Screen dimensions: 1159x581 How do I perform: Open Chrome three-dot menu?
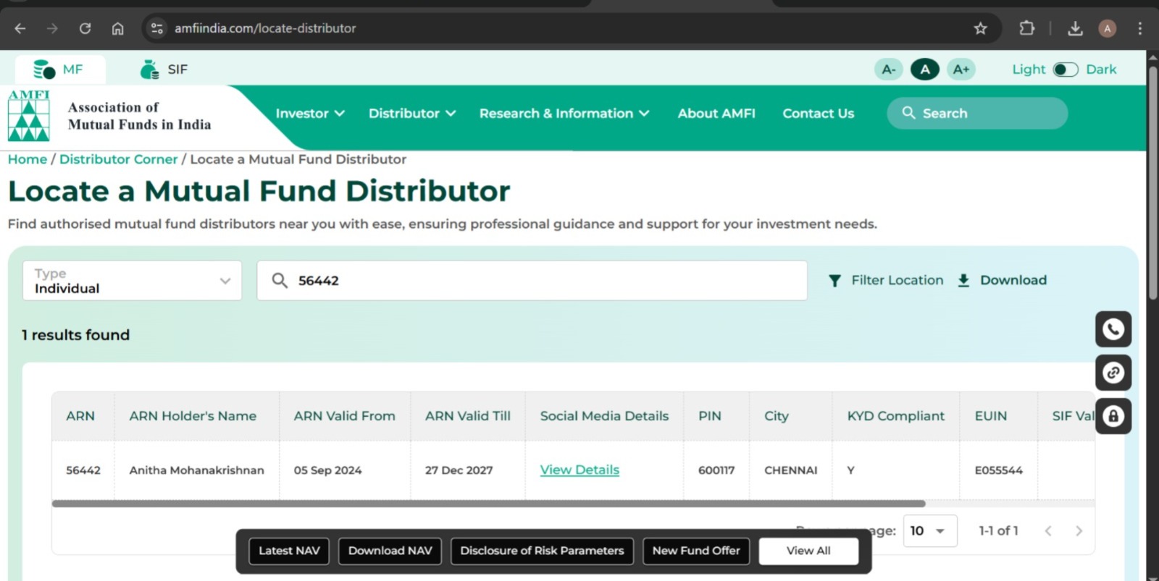click(x=1139, y=28)
